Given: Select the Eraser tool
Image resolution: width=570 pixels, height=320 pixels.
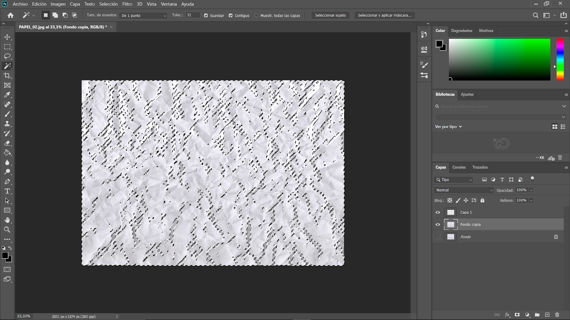Looking at the screenshot, I should coord(7,143).
